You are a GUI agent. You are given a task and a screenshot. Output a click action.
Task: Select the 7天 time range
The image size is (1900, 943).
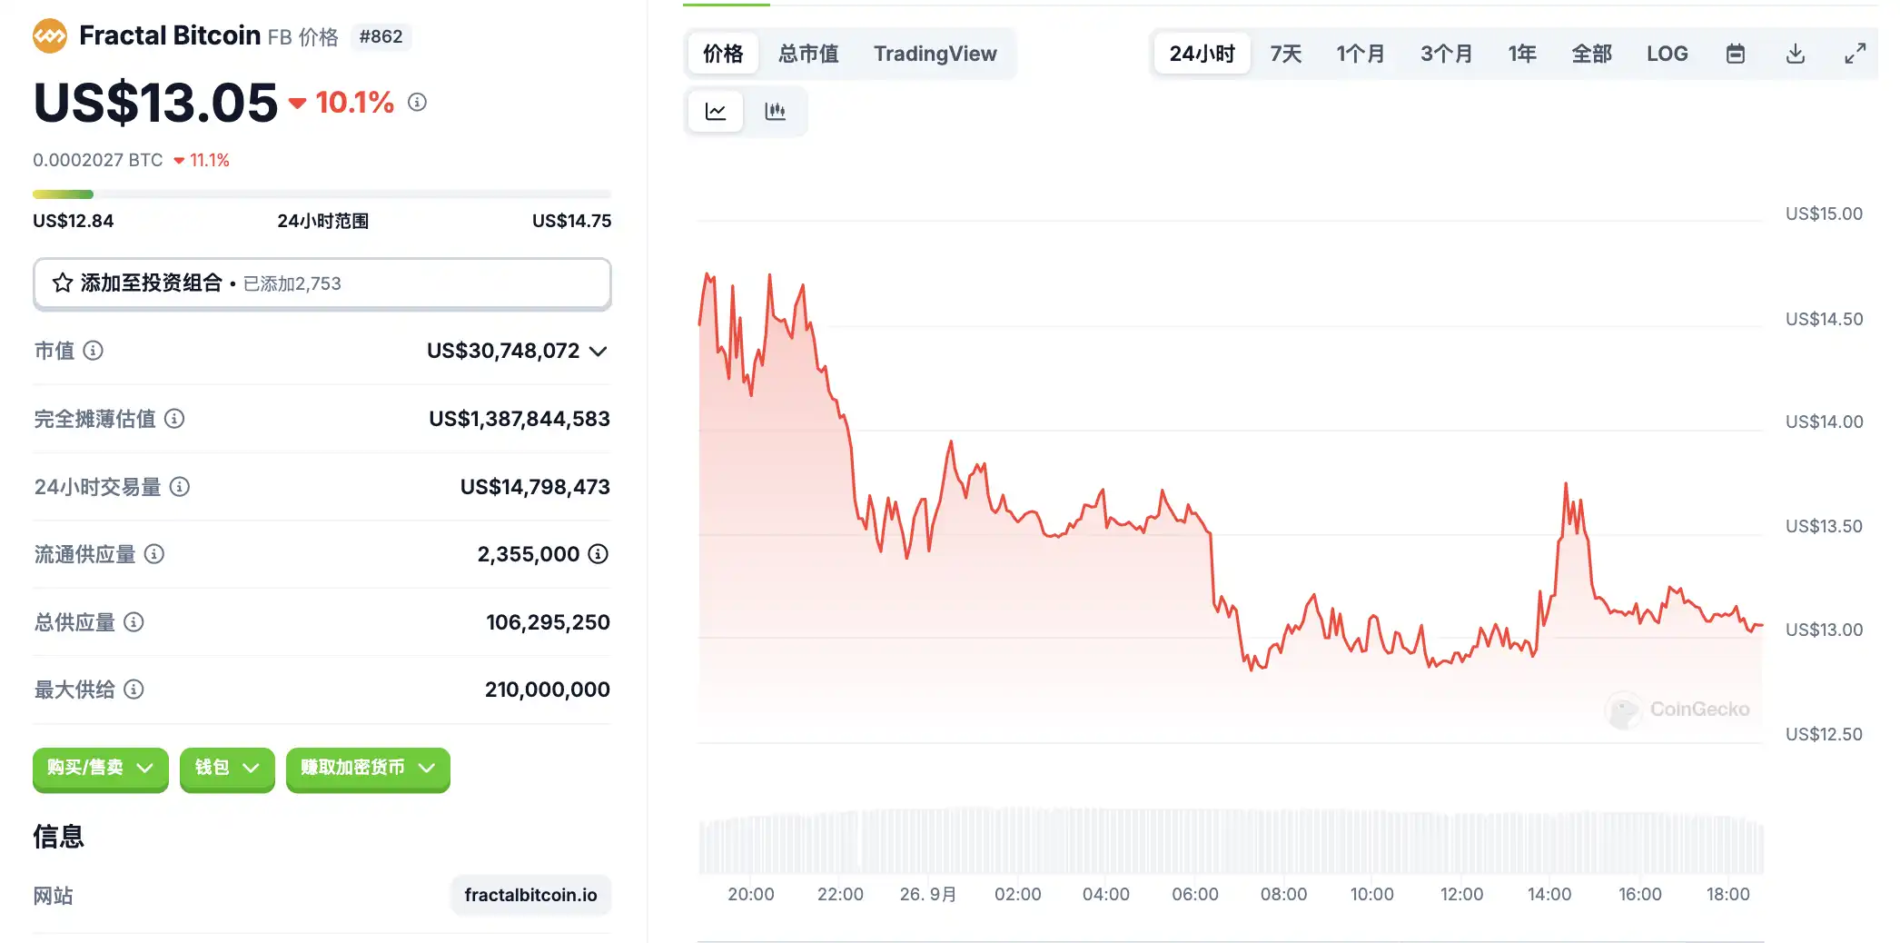tap(1285, 55)
